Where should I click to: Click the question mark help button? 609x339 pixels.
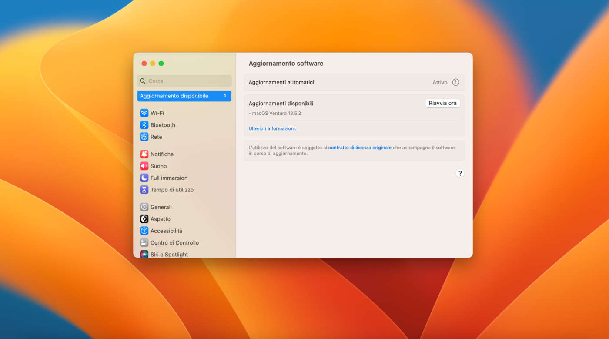(x=460, y=173)
